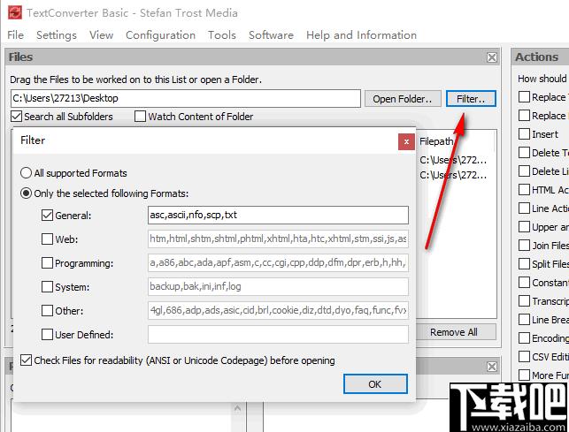Open the Help and Information menu

point(361,35)
